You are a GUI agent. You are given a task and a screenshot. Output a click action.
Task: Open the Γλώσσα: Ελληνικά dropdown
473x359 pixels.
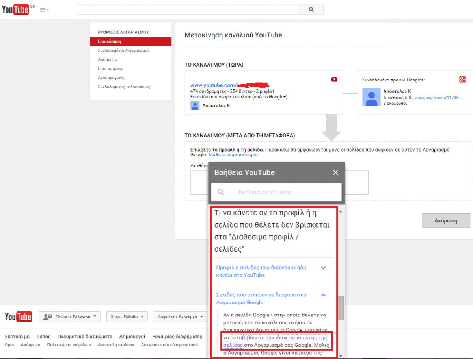point(69,316)
